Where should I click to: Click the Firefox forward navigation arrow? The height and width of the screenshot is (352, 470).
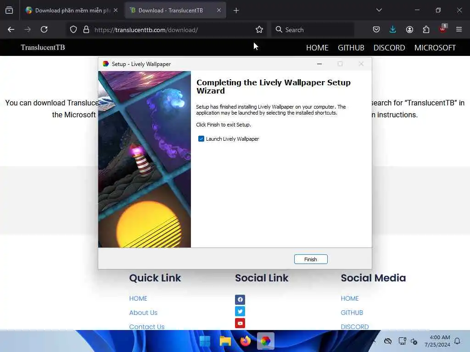click(x=27, y=30)
